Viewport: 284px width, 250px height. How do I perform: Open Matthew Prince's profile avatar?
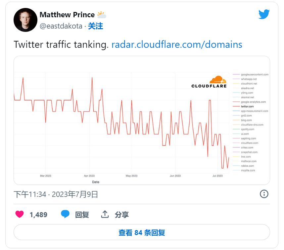pos(25,20)
